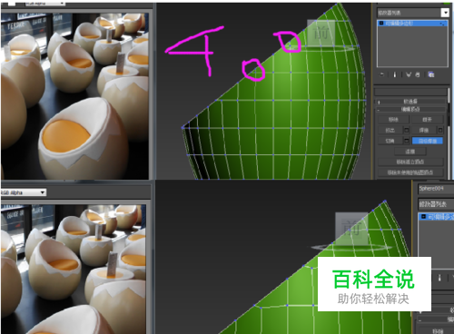The height and width of the screenshot is (334, 454).
Task: Collapse the 编辑顶点 rollout in the lower panel
Action: [436, 319]
